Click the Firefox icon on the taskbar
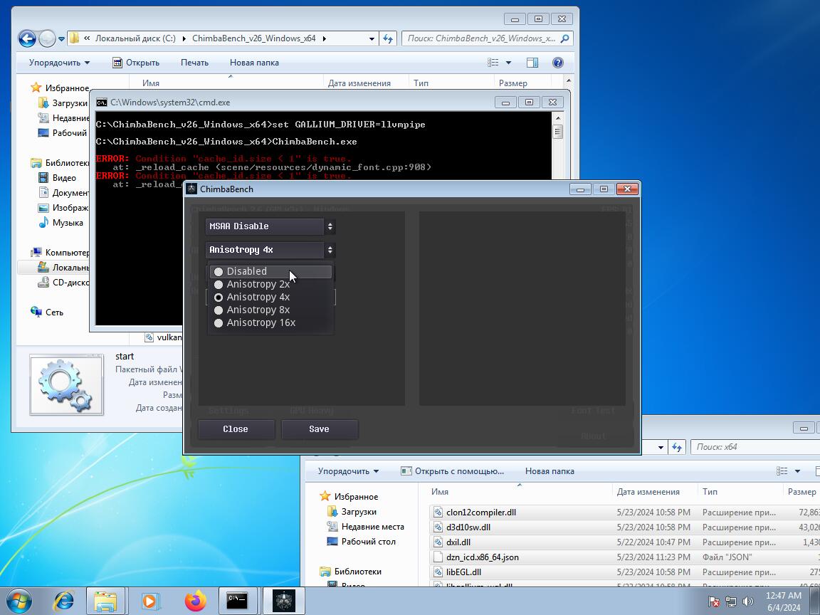Viewport: 820px width, 615px height. coord(195,601)
